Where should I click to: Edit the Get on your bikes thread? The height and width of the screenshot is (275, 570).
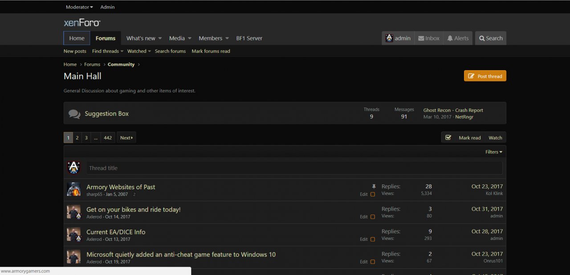click(x=364, y=217)
